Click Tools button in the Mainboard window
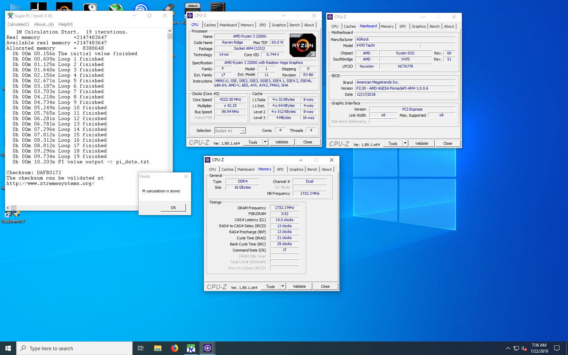 click(x=393, y=144)
